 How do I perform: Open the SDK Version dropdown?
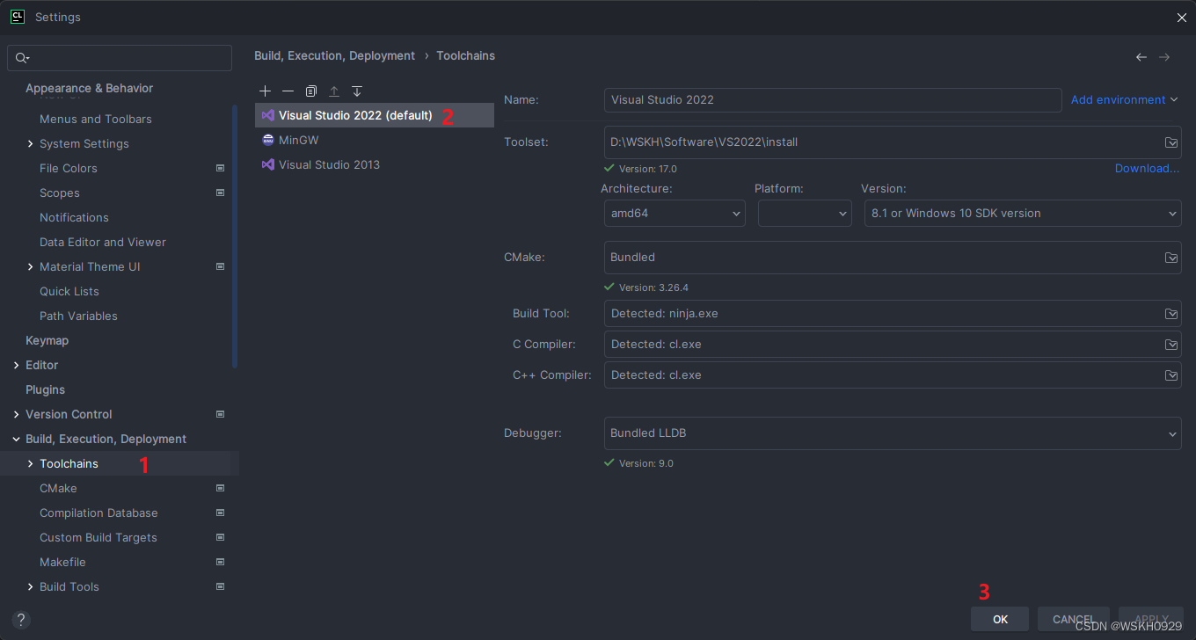(x=1023, y=214)
